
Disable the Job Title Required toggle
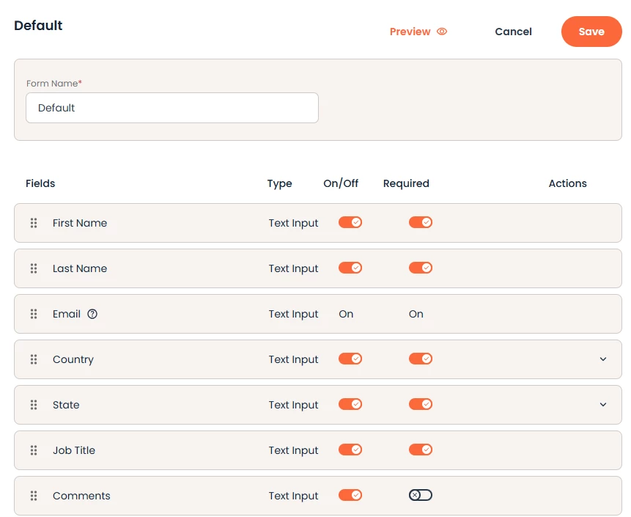[x=421, y=450]
